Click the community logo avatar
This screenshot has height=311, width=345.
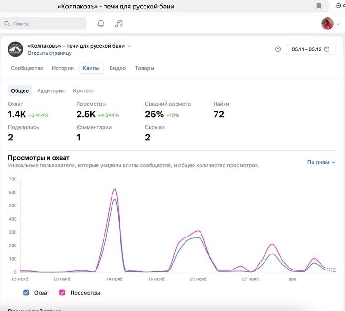coord(16,49)
